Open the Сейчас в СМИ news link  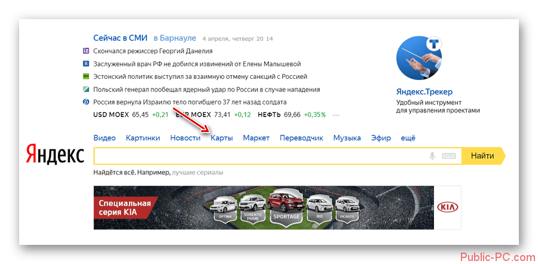pos(120,38)
